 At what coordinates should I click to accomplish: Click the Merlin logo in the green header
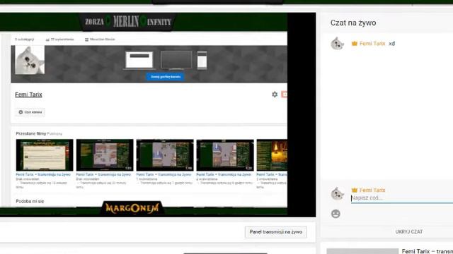tap(126, 21)
